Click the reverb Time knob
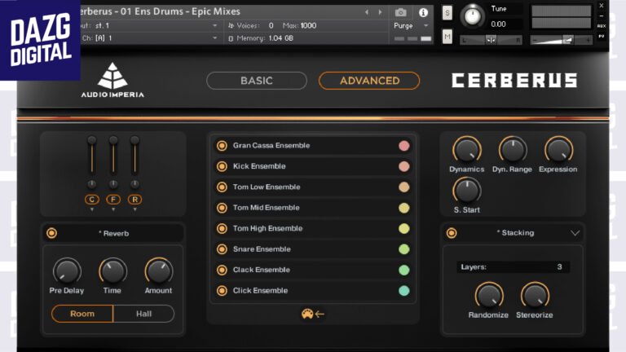The image size is (626, 352). coord(112,271)
